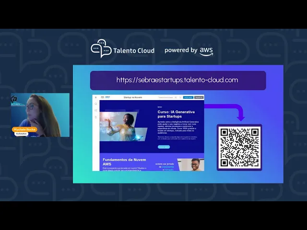
Task: Open the hamburger menu on the site screenshot
Action: click(x=96, y=97)
